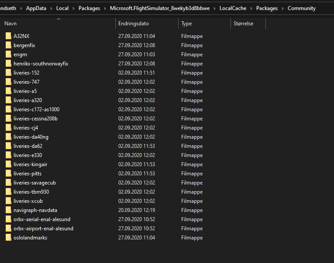Click the liveries-xcub folder icon

8,201
